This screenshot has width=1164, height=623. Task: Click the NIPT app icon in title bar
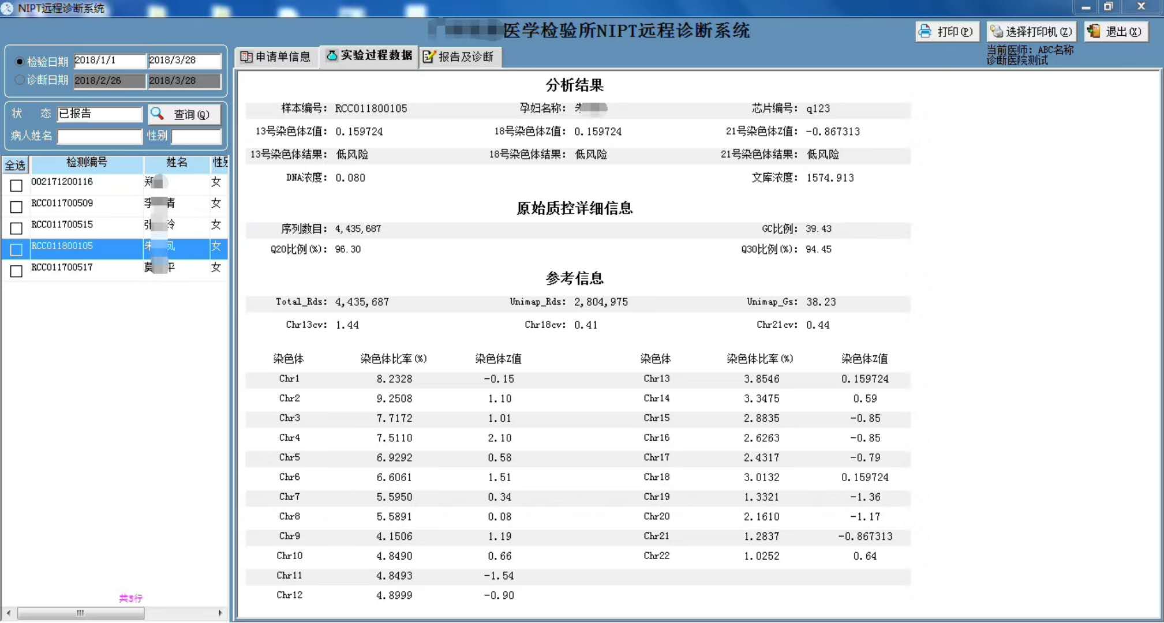click(x=8, y=8)
